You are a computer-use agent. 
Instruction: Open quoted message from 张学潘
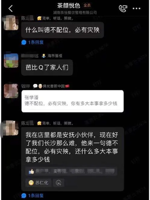click(73, 101)
